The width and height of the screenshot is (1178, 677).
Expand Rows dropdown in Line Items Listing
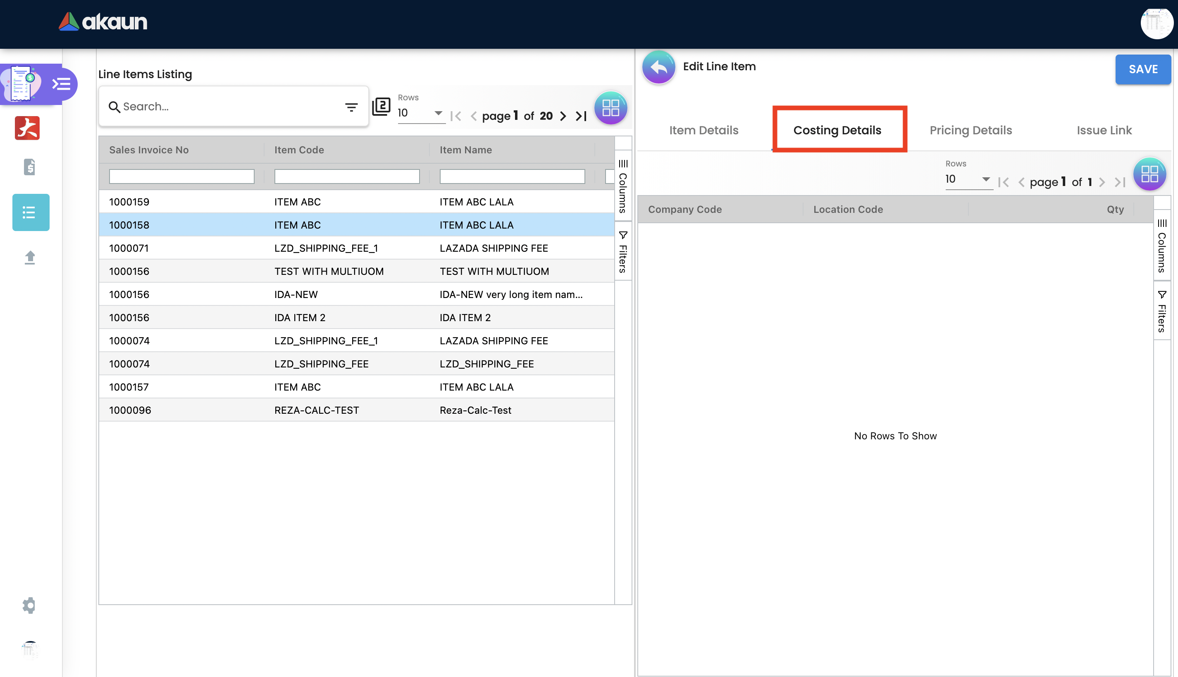pyautogui.click(x=421, y=113)
